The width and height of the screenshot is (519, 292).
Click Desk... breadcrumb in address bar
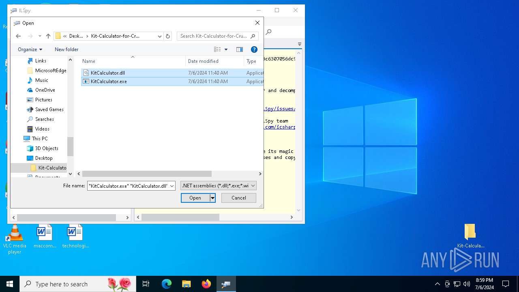click(x=76, y=36)
